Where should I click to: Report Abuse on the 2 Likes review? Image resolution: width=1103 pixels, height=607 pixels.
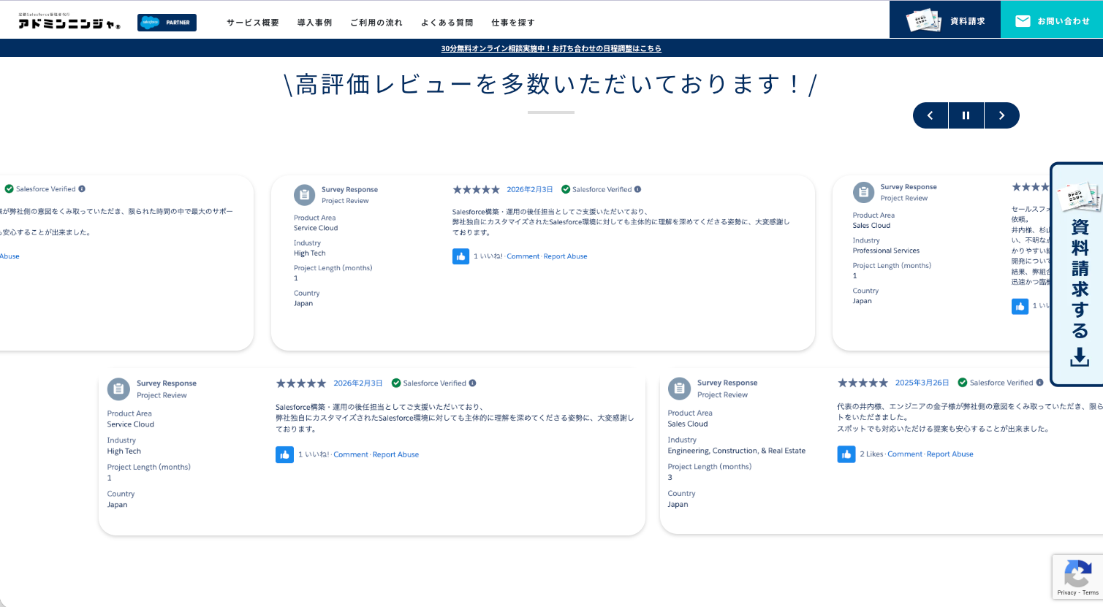pos(950,454)
